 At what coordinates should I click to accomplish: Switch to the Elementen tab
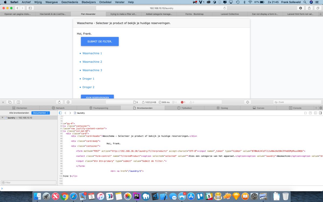coord(20,108)
